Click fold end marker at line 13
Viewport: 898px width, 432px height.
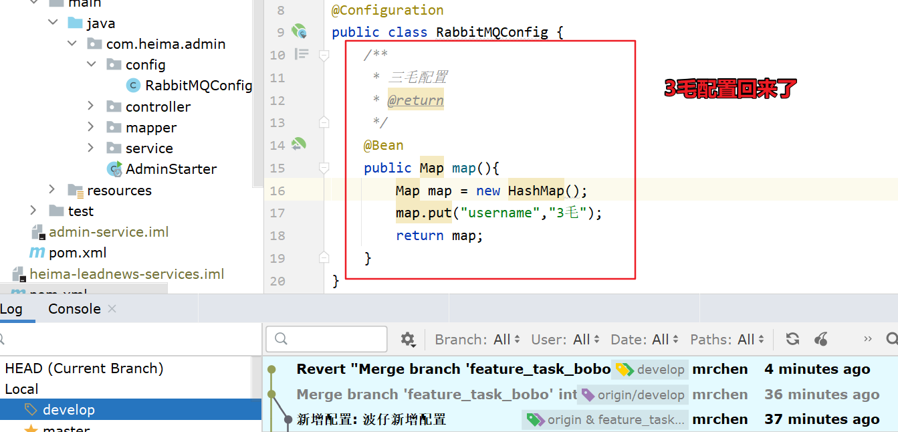(x=324, y=122)
